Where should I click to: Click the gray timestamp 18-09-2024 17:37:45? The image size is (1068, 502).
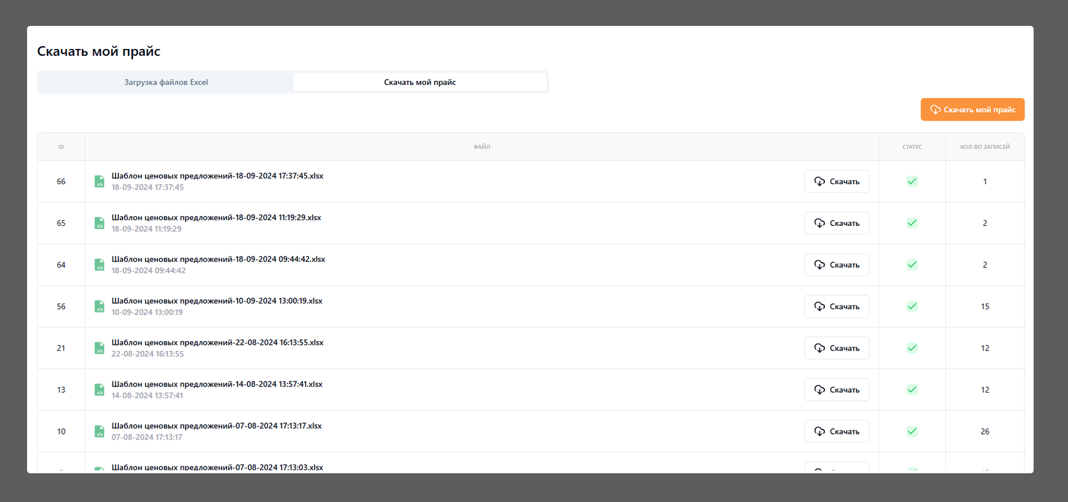tap(148, 188)
